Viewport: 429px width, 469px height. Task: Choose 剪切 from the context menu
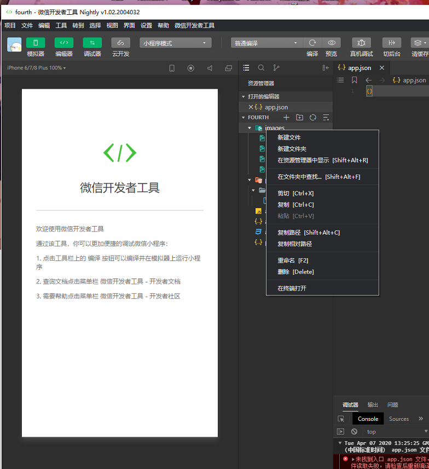tap(322, 194)
